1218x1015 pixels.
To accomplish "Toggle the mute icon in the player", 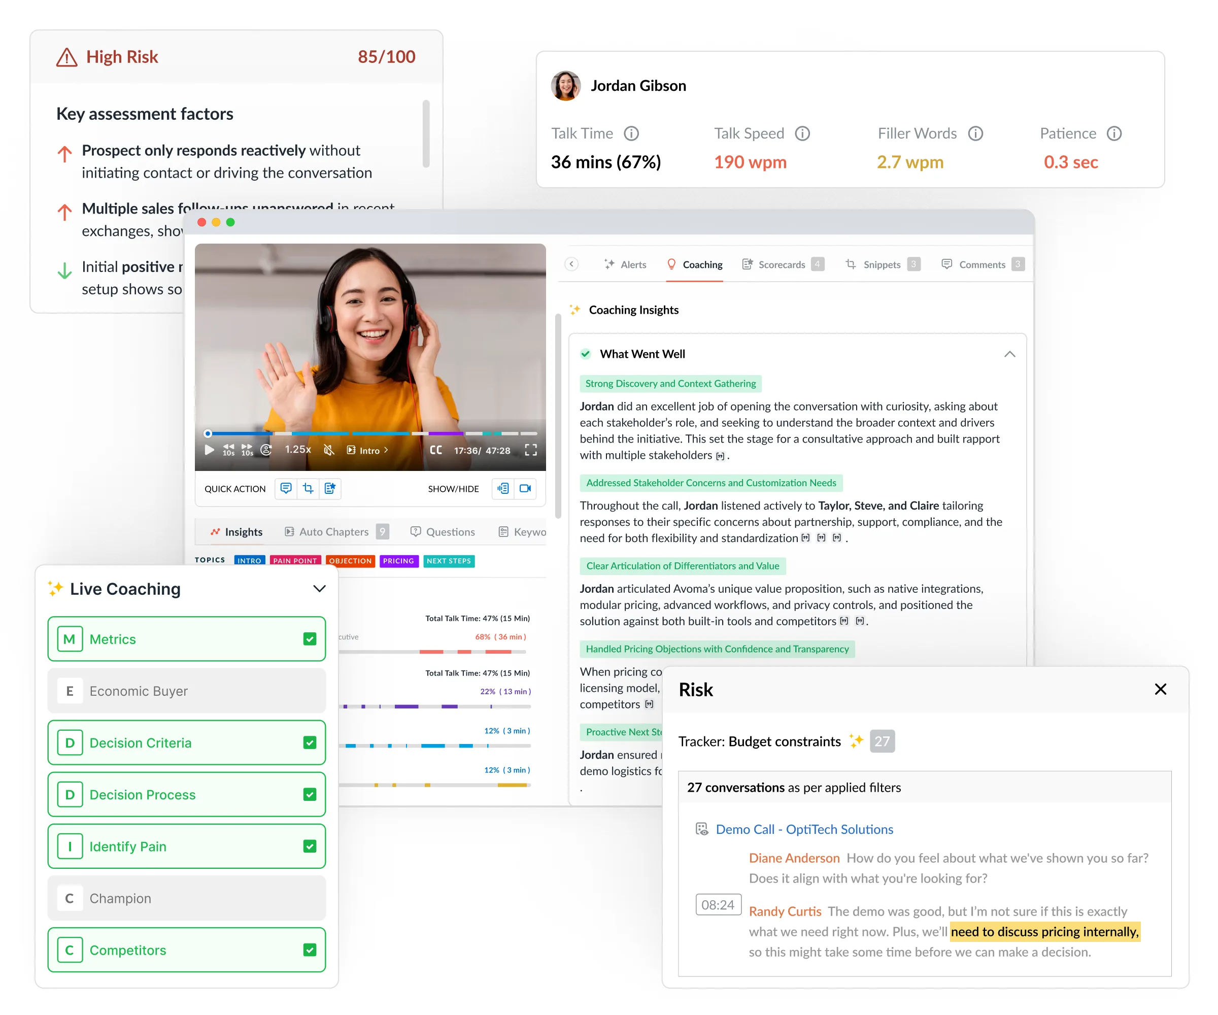I will (329, 450).
